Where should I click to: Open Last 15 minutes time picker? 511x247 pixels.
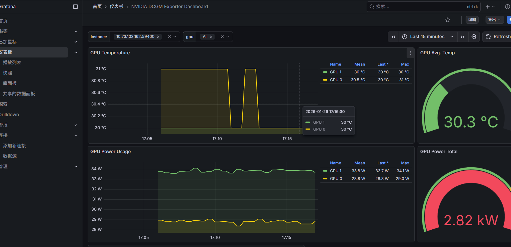click(427, 37)
